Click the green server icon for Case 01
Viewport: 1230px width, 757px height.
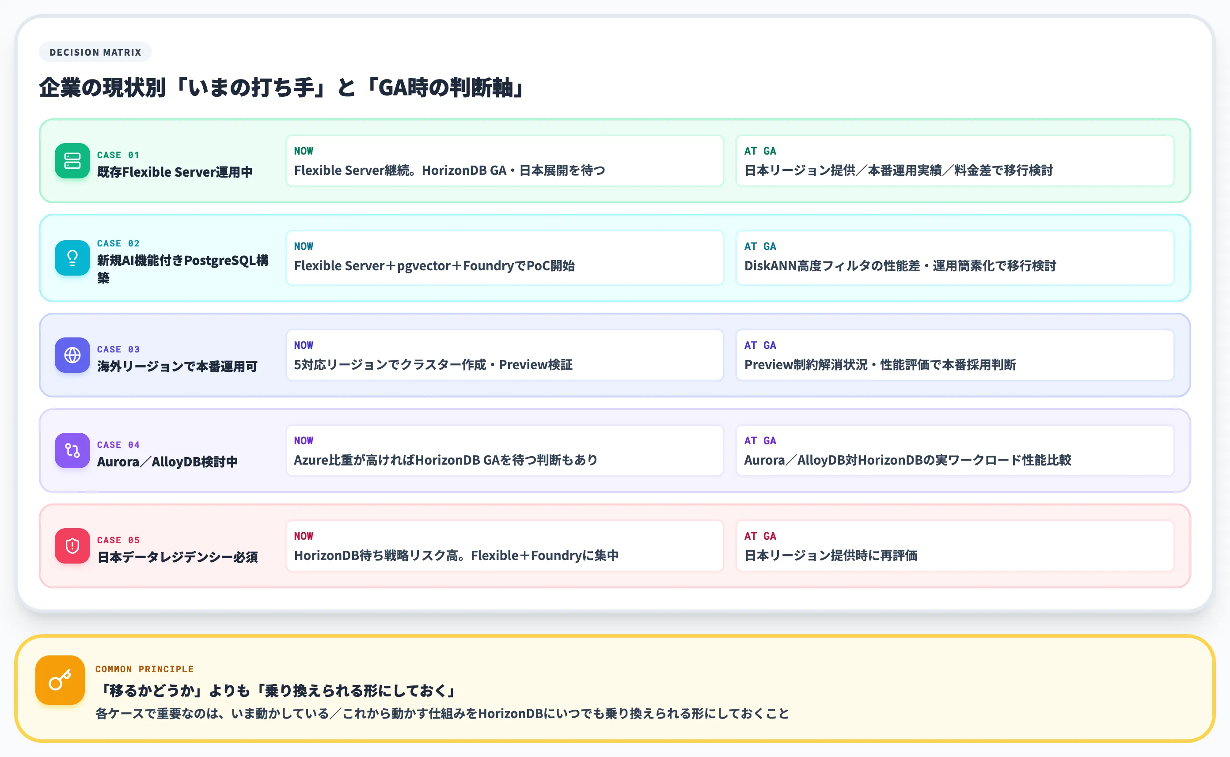72,161
